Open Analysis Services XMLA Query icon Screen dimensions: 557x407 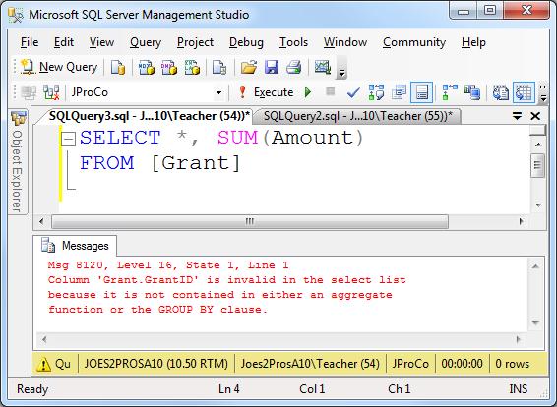pyautogui.click(x=192, y=67)
